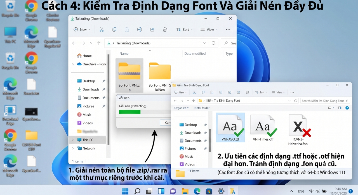The height and width of the screenshot is (195, 358).
Task: Open Organize dropdown in font window
Action: click(x=182, y=108)
